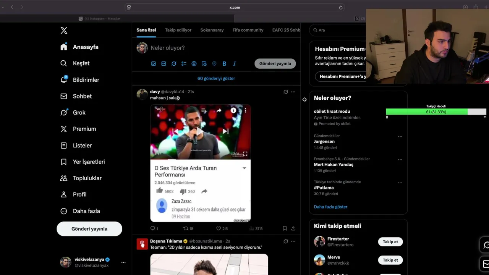Expand Daha fazla menu

[80, 211]
